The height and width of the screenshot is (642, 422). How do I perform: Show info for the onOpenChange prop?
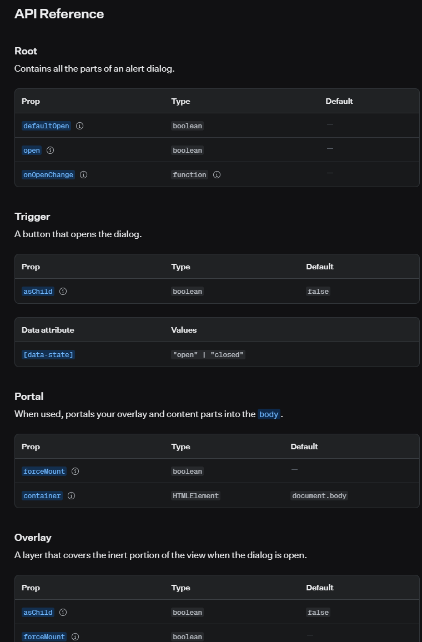coord(83,175)
